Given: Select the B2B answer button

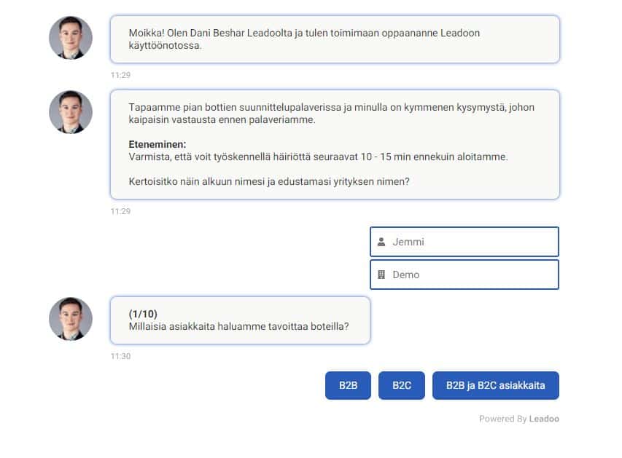Looking at the screenshot, I should (347, 385).
